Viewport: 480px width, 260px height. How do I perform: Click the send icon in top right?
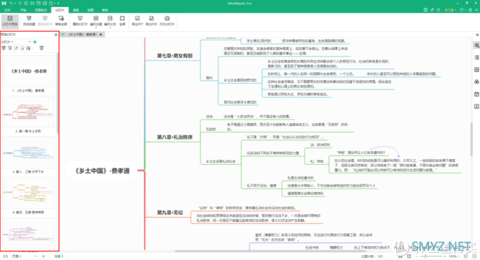(x=431, y=10)
